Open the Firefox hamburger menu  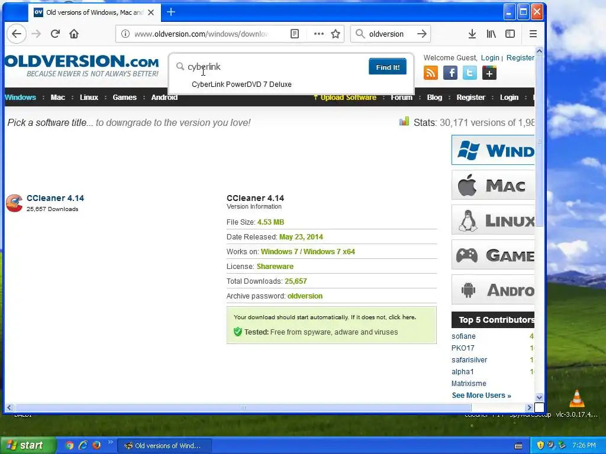coord(533,34)
